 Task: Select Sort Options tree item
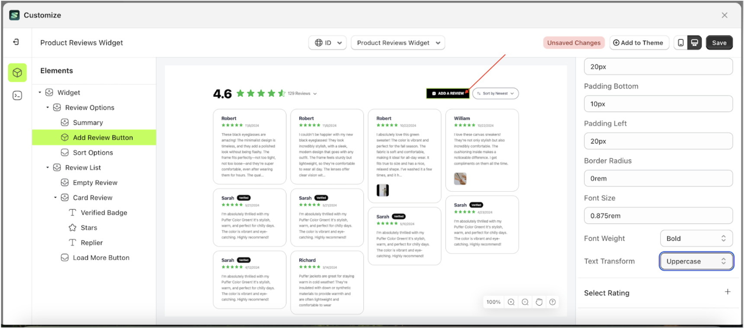93,153
